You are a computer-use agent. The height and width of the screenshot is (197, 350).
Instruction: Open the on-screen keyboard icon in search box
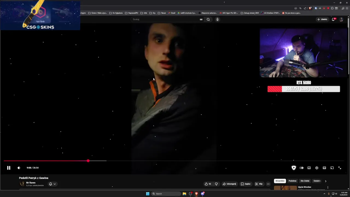[201, 19]
